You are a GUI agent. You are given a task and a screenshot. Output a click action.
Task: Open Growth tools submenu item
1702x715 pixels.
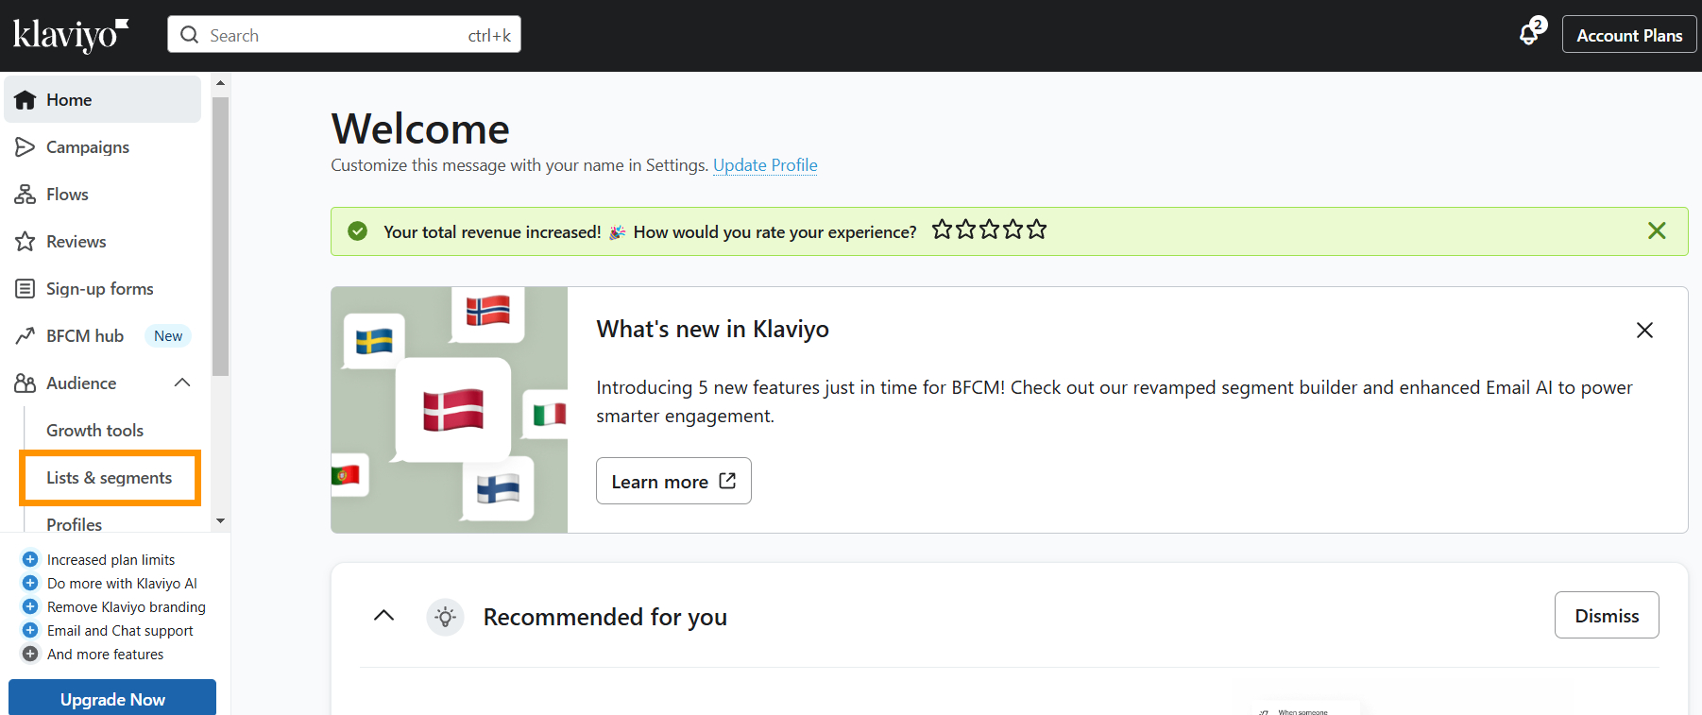tap(94, 431)
